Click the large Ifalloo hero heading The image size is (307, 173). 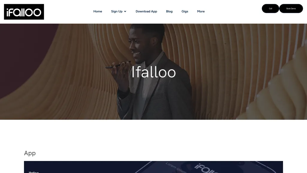[154, 72]
